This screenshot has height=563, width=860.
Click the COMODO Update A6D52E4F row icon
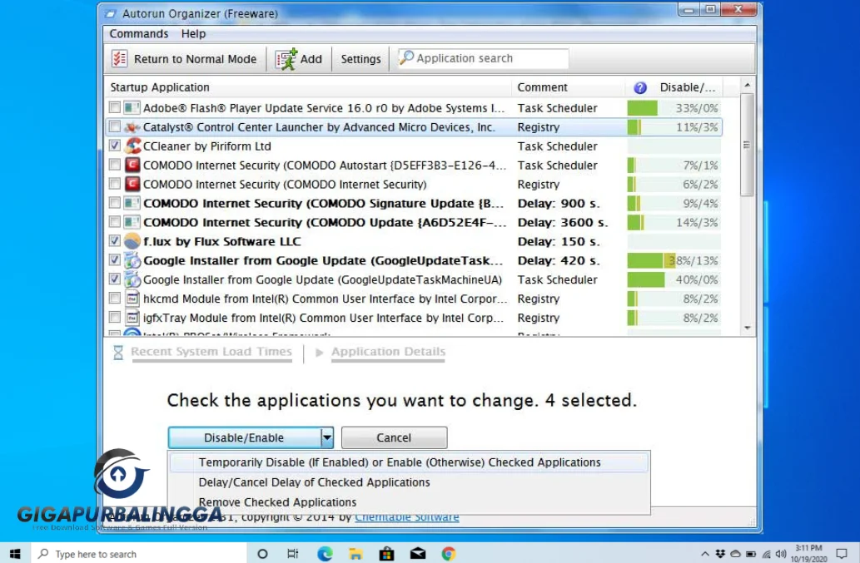tap(132, 222)
